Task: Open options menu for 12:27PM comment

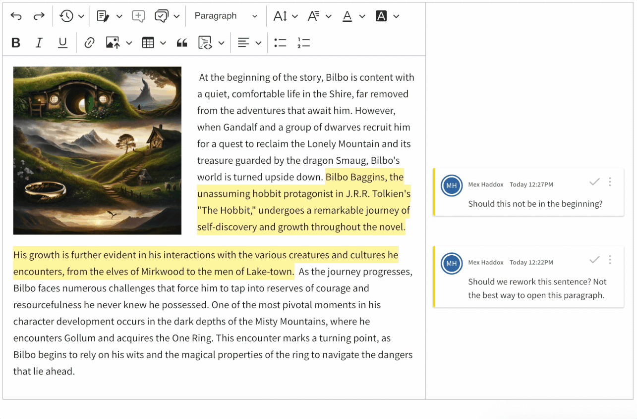Action: coord(610,182)
